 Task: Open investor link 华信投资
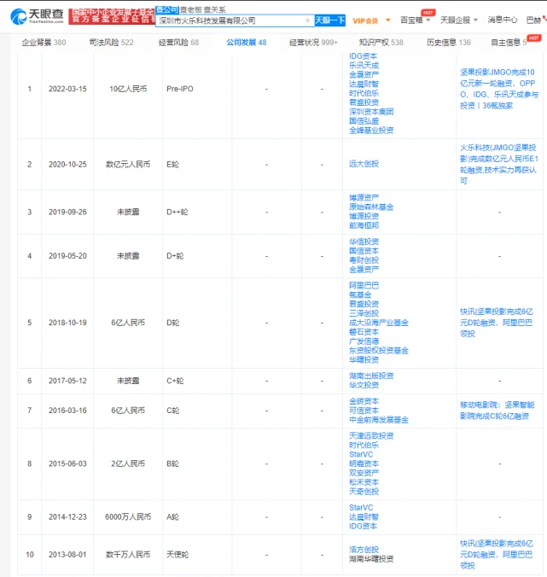[364, 242]
